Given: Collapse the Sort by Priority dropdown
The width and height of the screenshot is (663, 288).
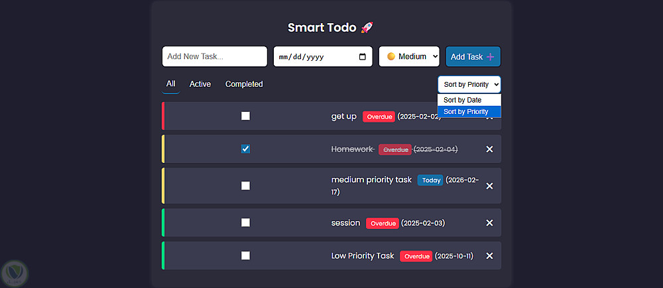Looking at the screenshot, I should [469, 85].
